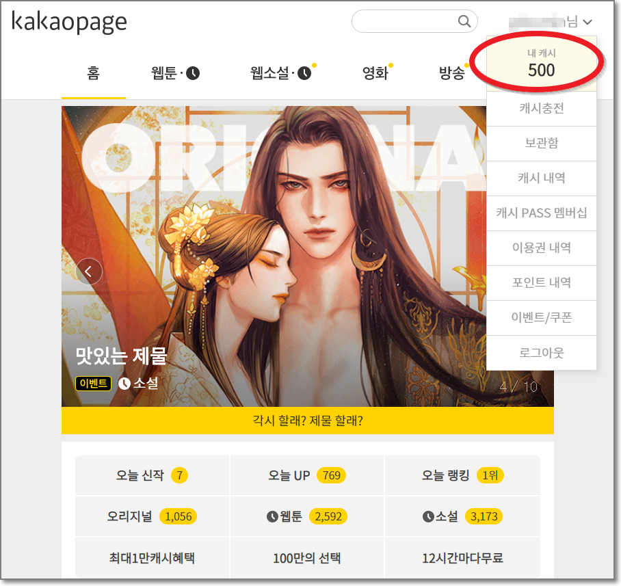The height and width of the screenshot is (586, 621).
Task: Click the clock icon on 웹소설 tab
Action: tap(304, 73)
